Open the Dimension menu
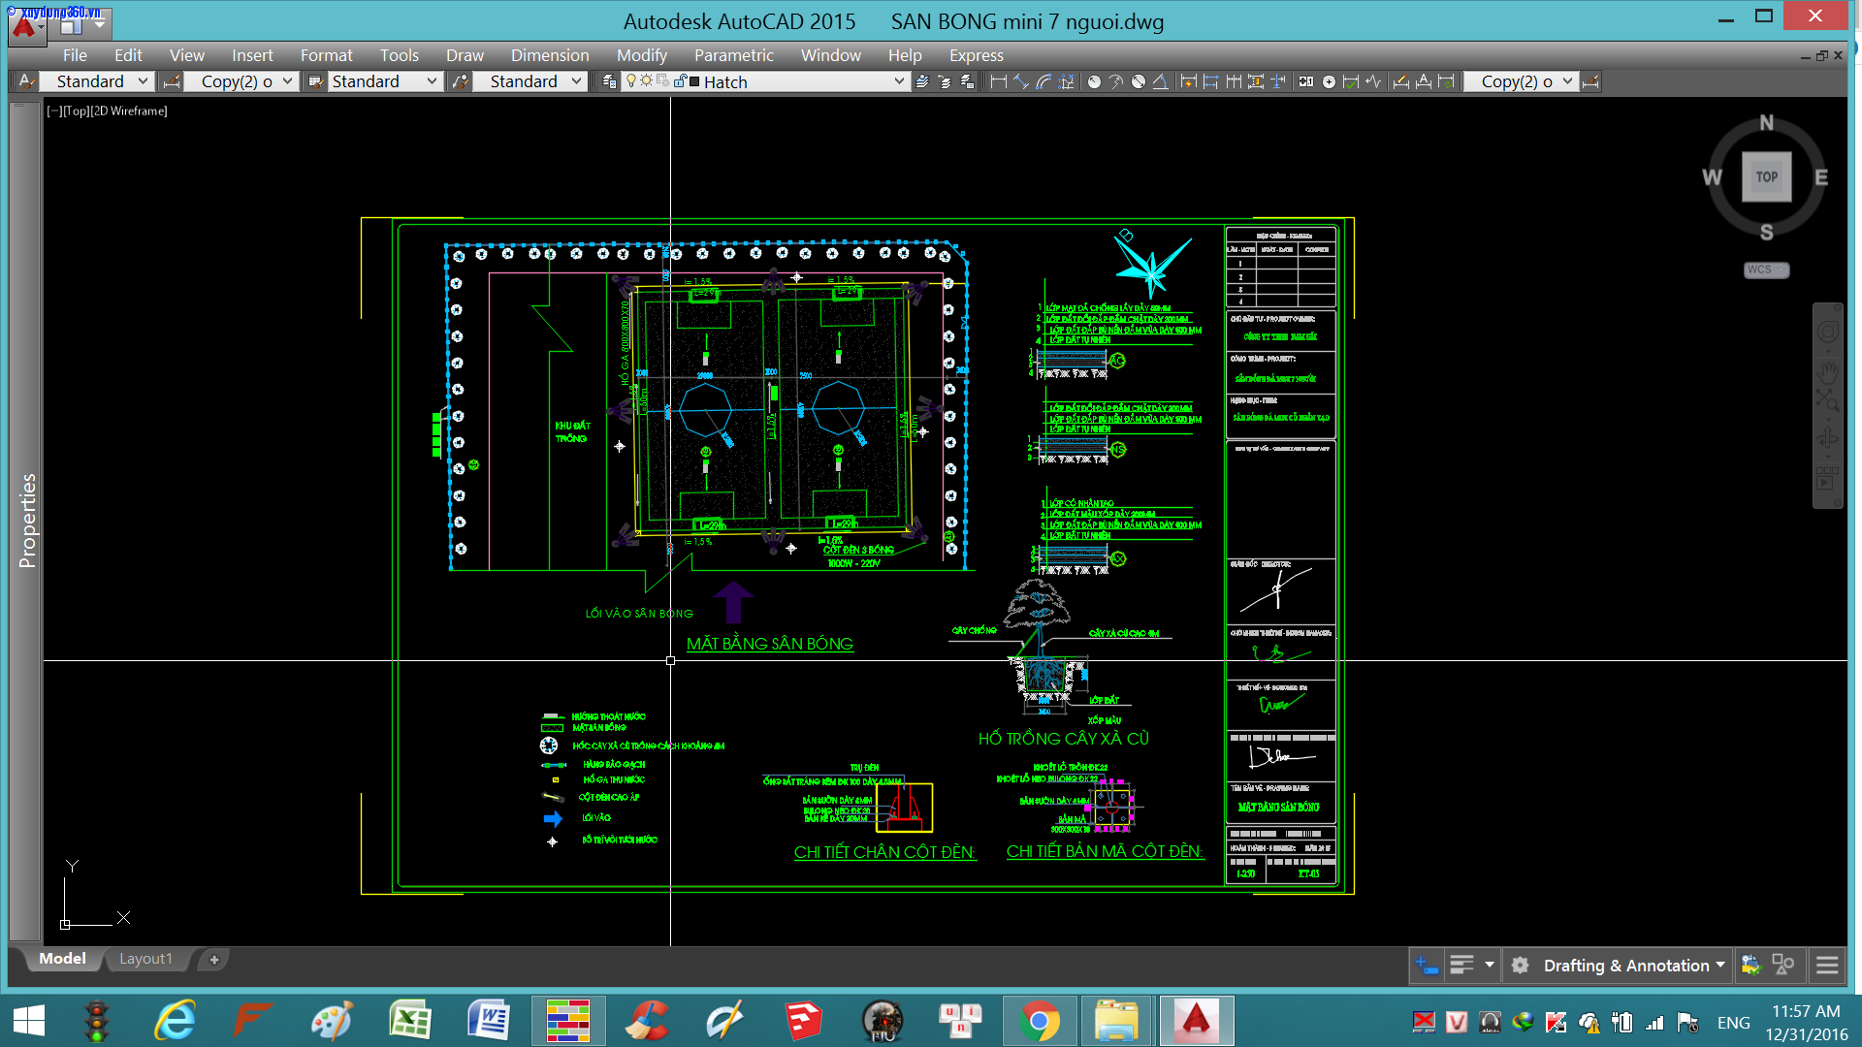The image size is (1862, 1047). [x=550, y=55]
